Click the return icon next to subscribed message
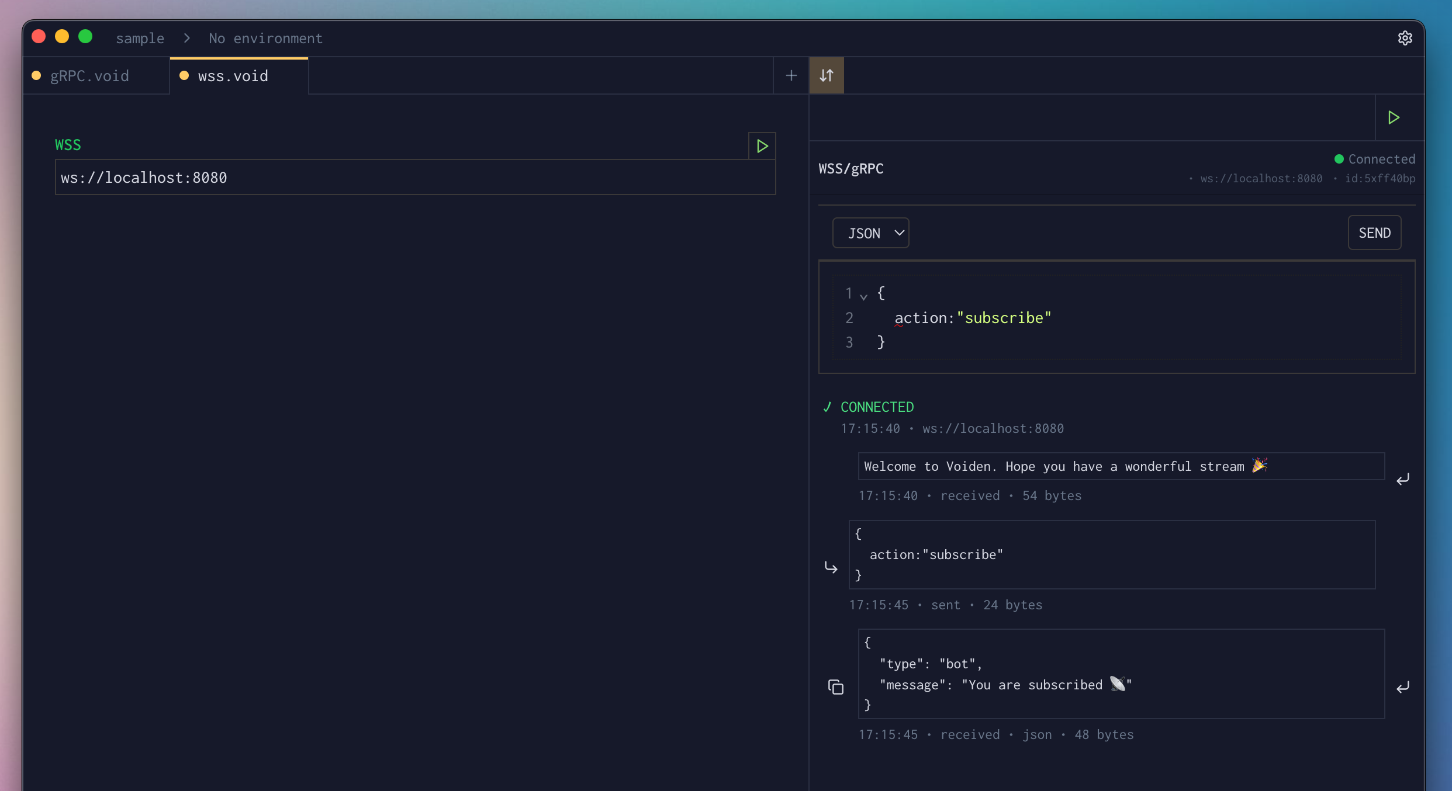This screenshot has height=791, width=1452. point(1403,687)
